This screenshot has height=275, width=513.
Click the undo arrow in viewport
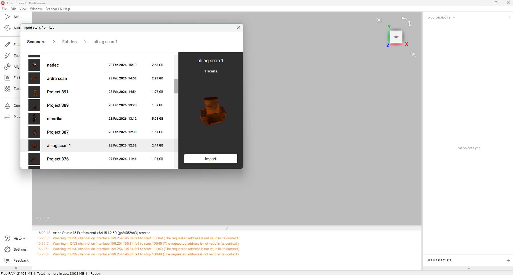point(39,219)
